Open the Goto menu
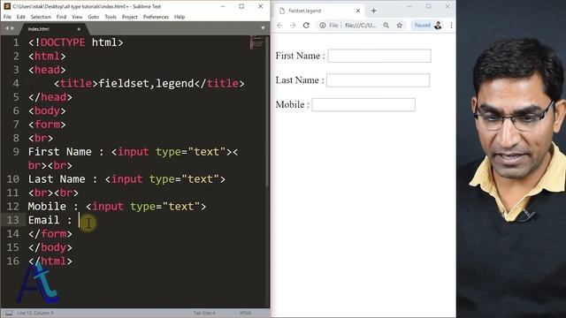The height and width of the screenshot is (318, 566). pos(94,17)
